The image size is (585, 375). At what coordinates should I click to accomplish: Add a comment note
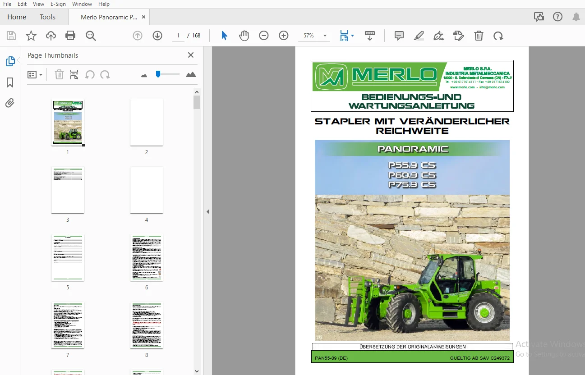[x=399, y=36]
